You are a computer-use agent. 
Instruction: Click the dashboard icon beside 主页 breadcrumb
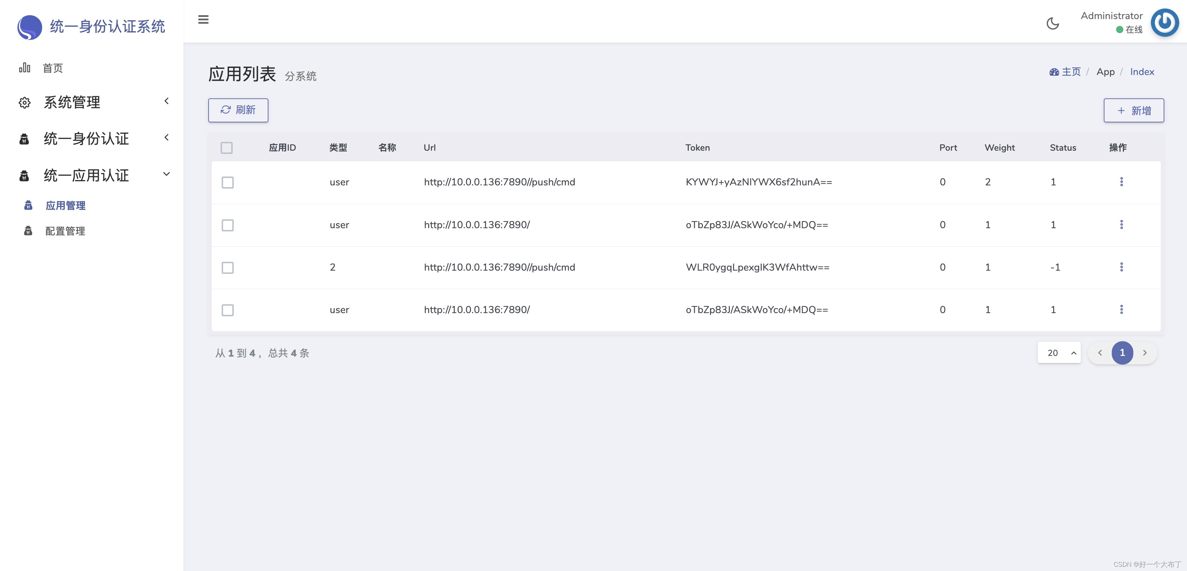tap(1054, 72)
